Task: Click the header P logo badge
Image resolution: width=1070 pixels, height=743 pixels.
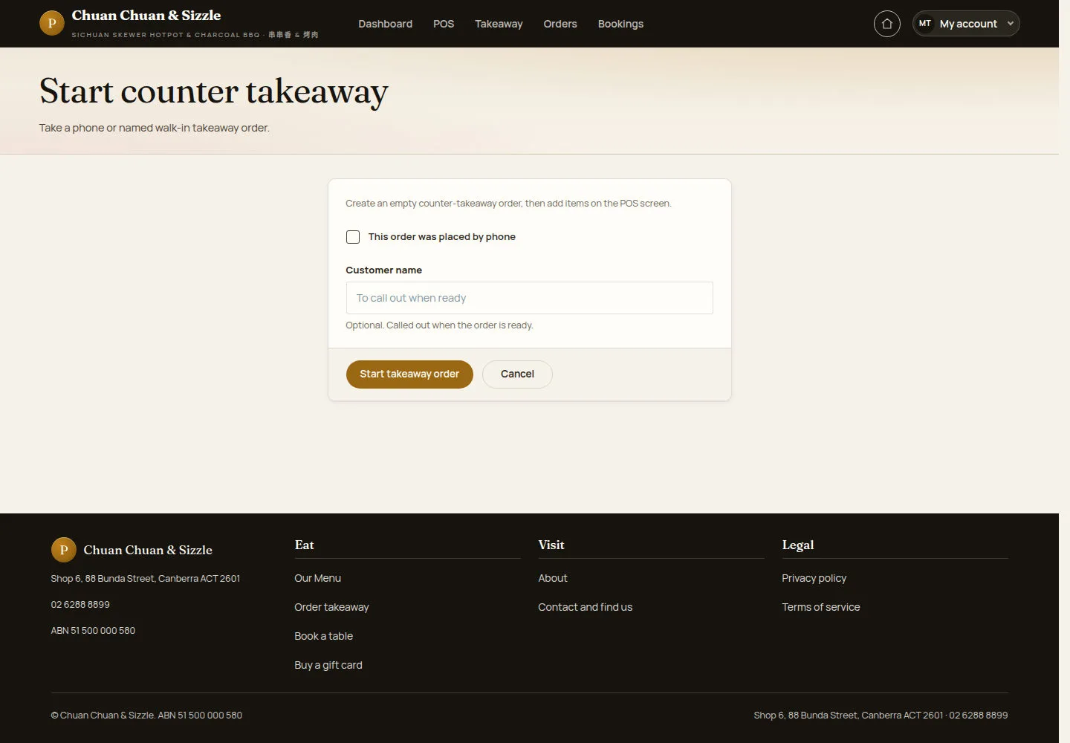Action: (52, 23)
